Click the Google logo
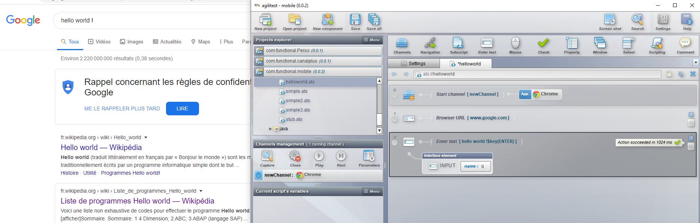The height and width of the screenshot is (223, 700). coord(23,20)
